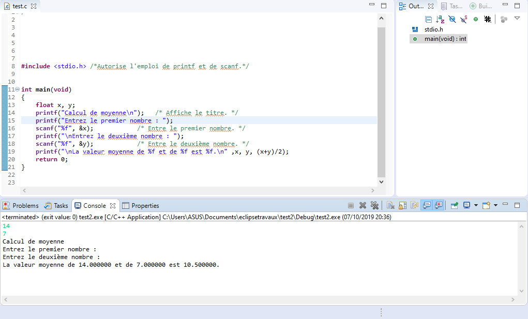This screenshot has width=528, height=319.
Task: Open the Outline View Menu triangle
Action: [517, 18]
